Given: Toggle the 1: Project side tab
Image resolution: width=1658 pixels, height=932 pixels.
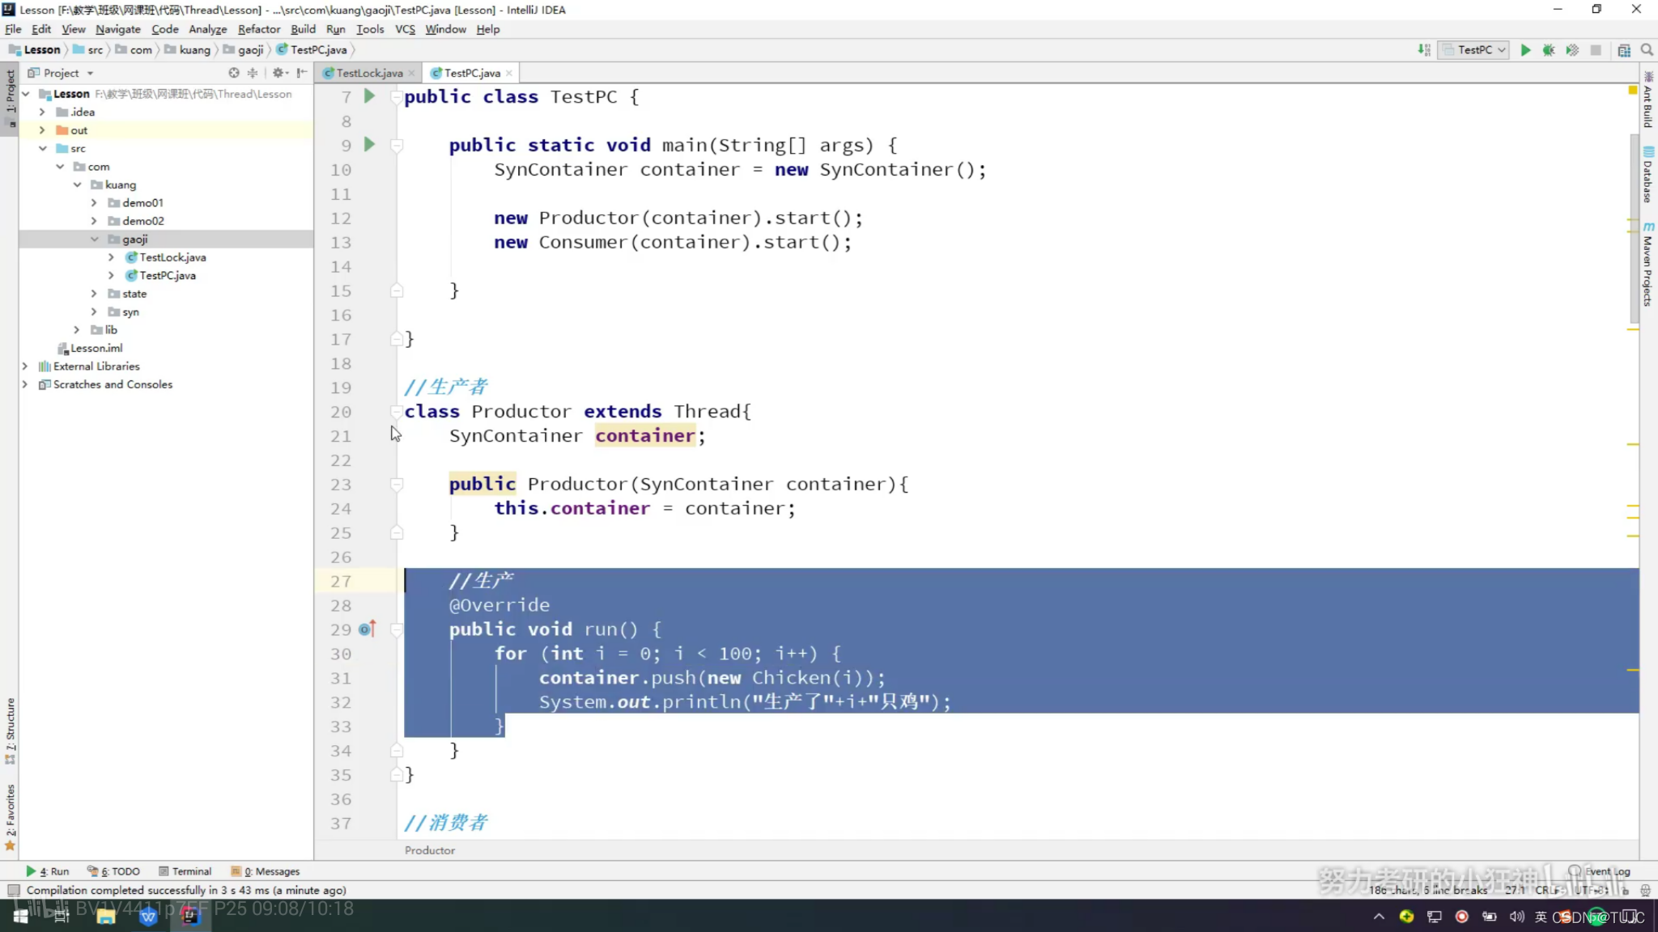Looking at the screenshot, I should tap(10, 100).
